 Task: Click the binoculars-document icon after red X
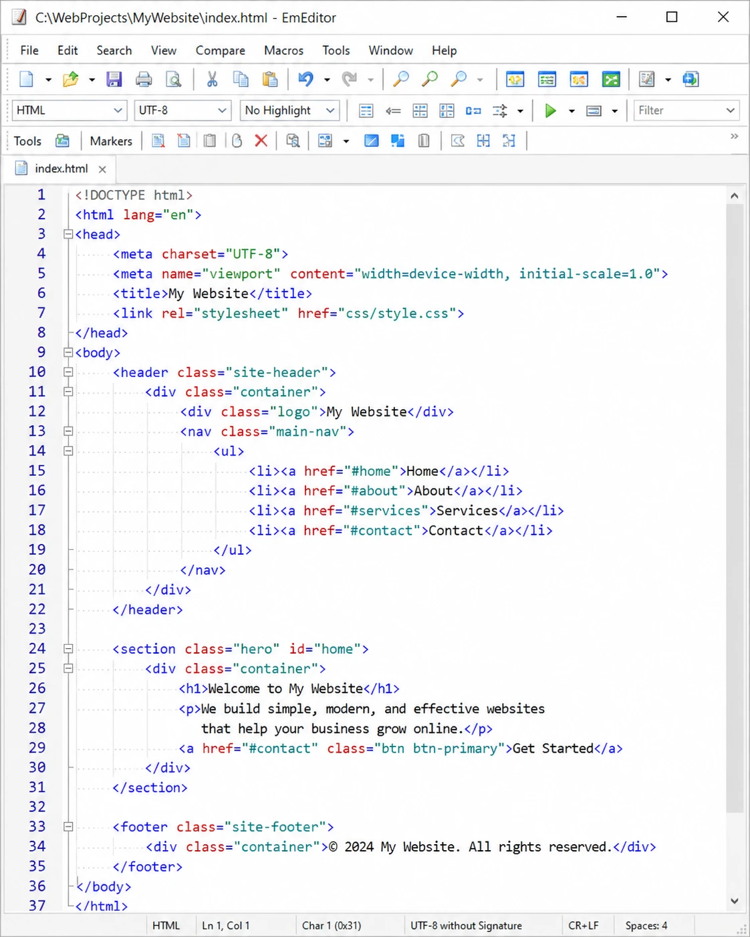click(x=293, y=141)
